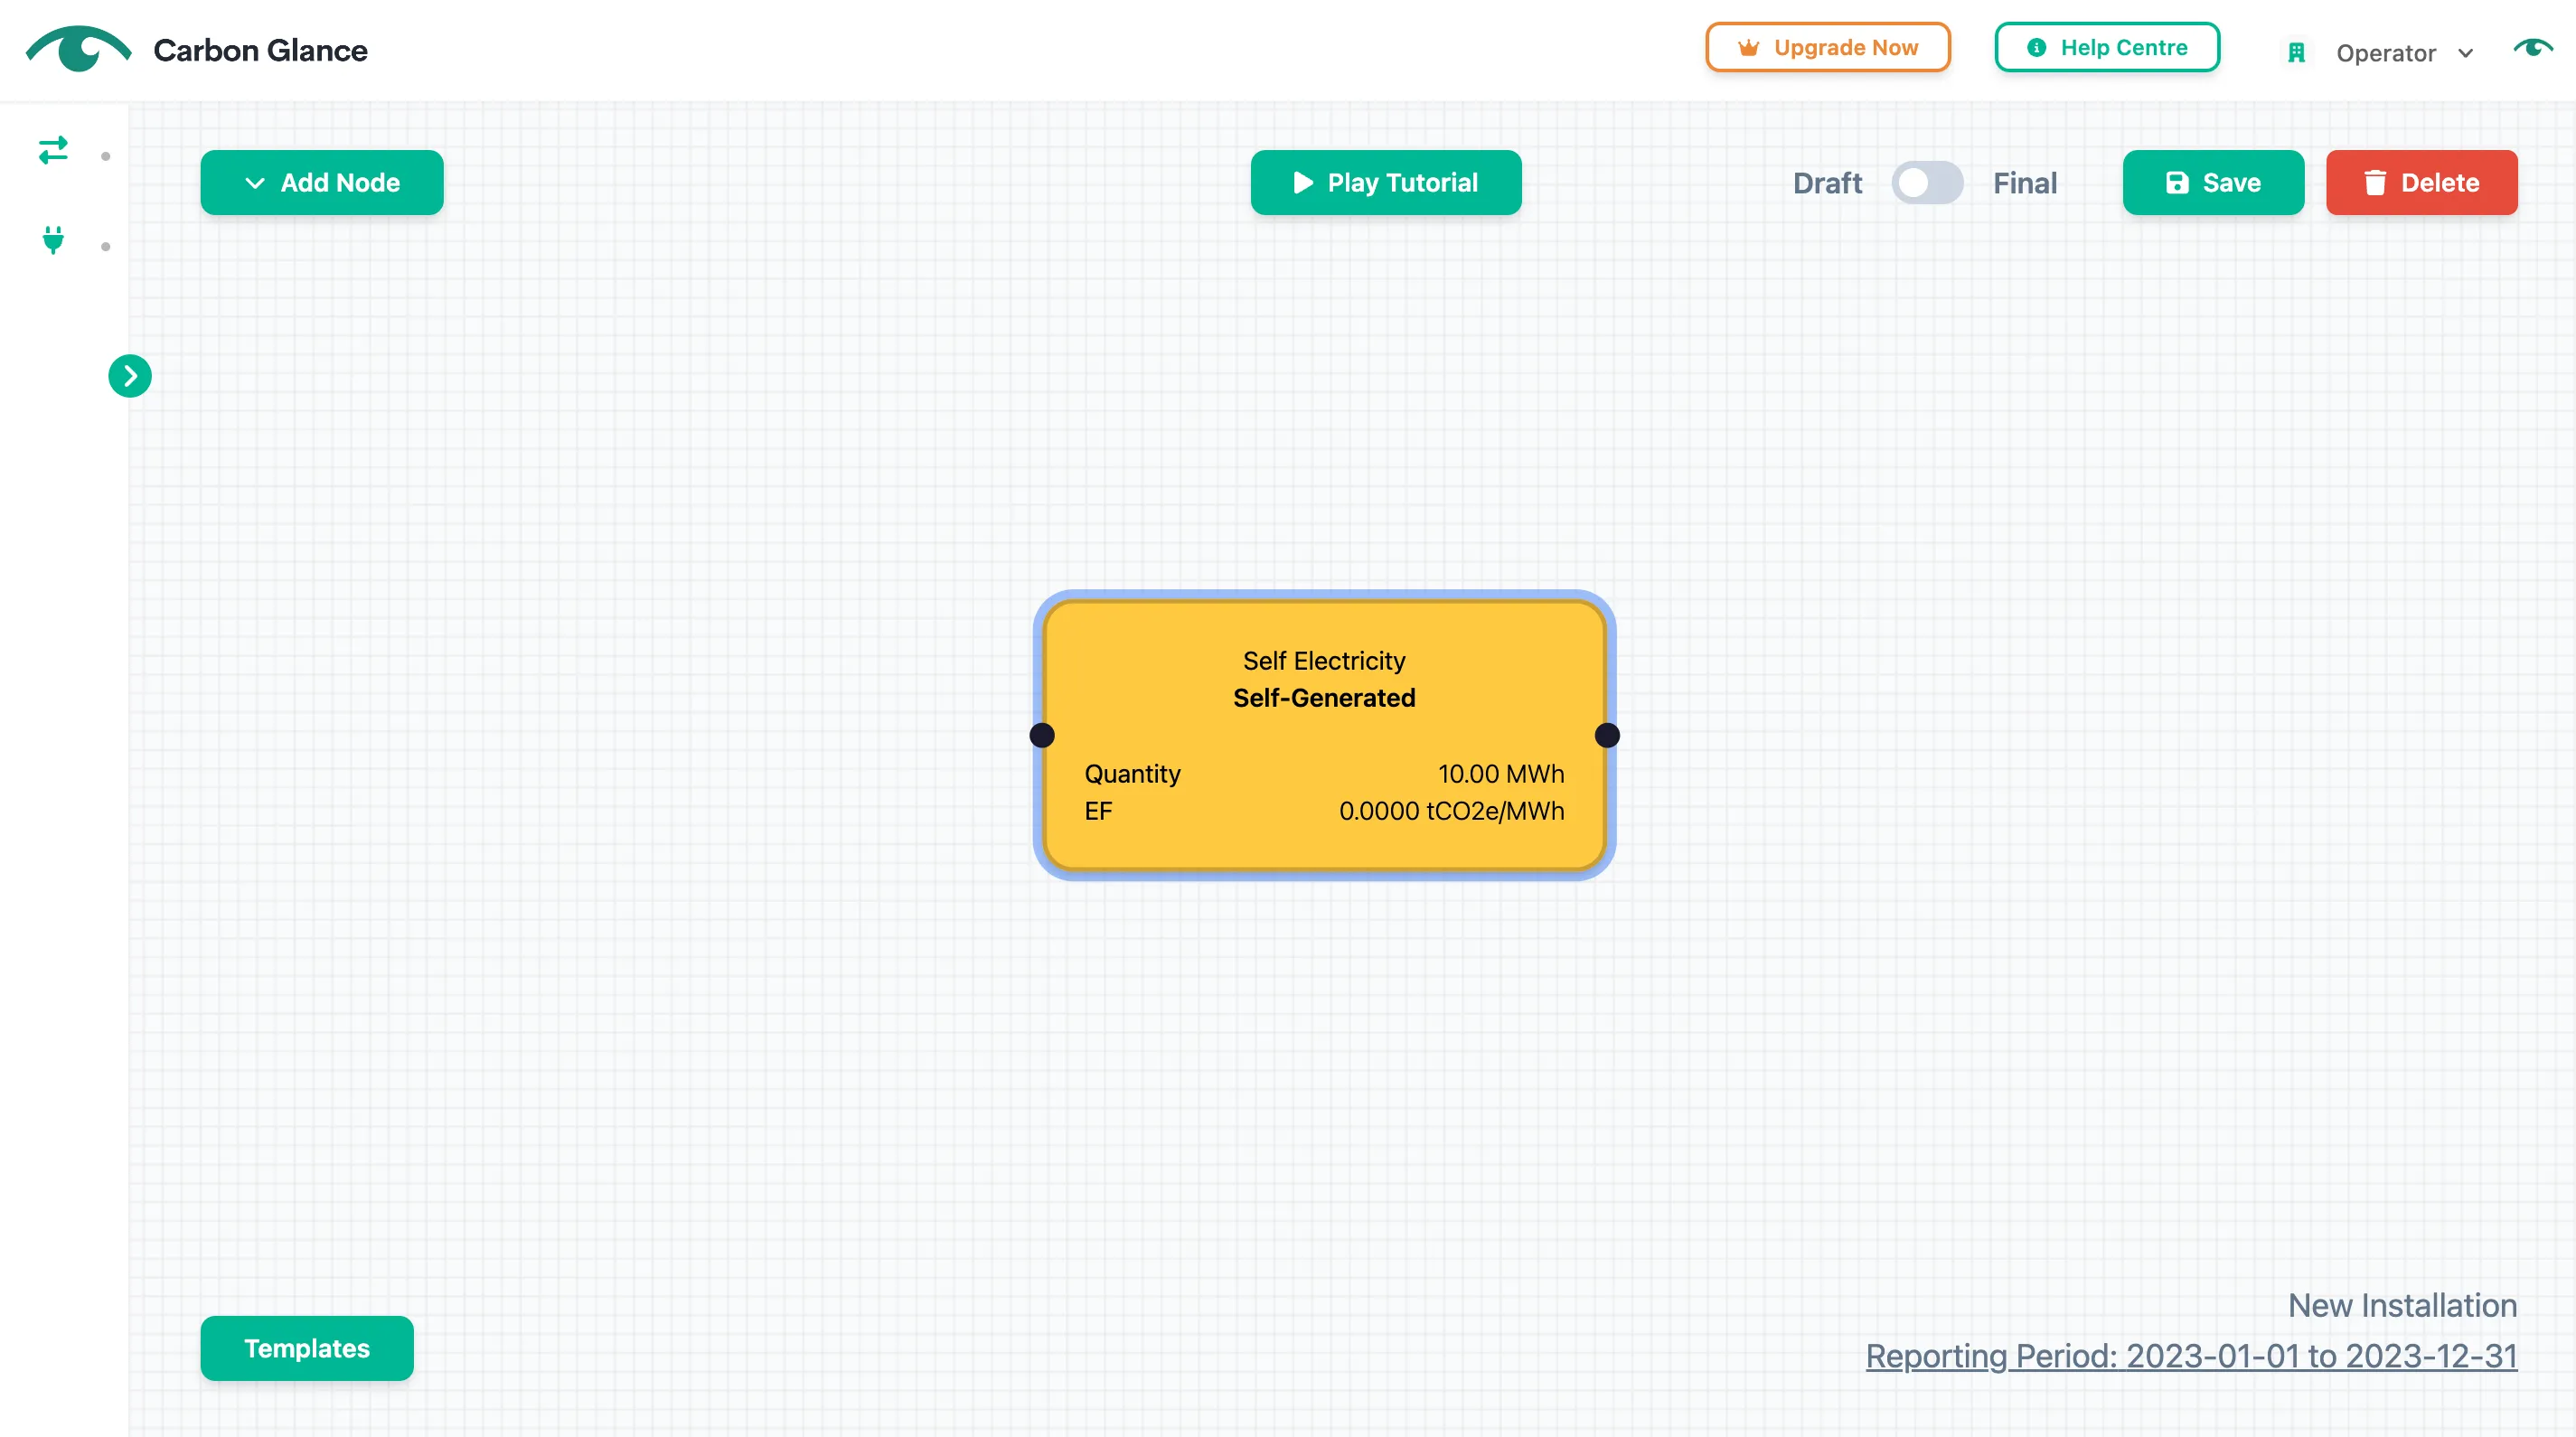Delete the installation with the red button
This screenshot has width=2576, height=1437.
click(x=2421, y=183)
